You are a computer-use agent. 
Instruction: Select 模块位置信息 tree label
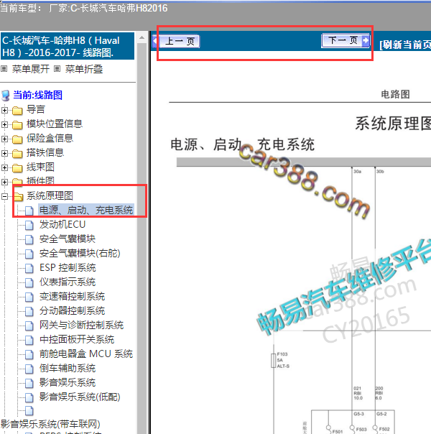click(55, 124)
